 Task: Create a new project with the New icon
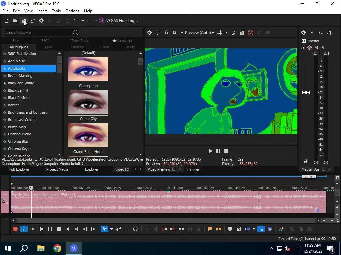coord(7,21)
